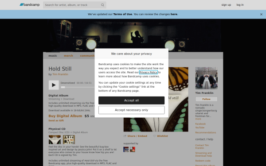Open the Facebook link
The height and width of the screenshot is (166, 266).
(x=200, y=124)
